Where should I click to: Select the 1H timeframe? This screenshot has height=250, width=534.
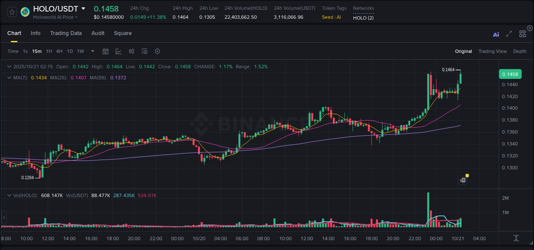(x=48, y=51)
